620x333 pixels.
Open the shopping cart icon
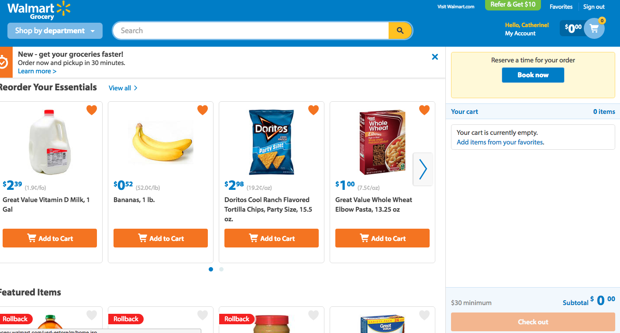click(x=594, y=28)
